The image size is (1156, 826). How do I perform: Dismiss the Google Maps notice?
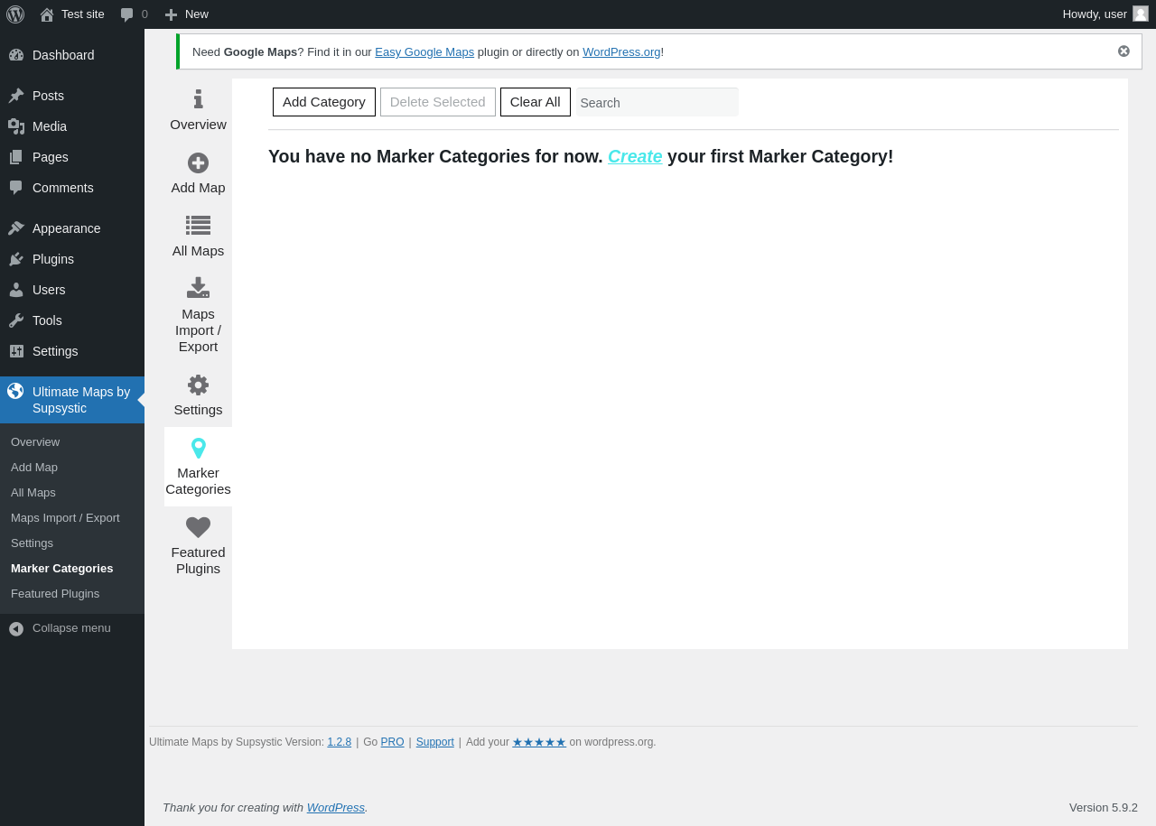coord(1123,51)
